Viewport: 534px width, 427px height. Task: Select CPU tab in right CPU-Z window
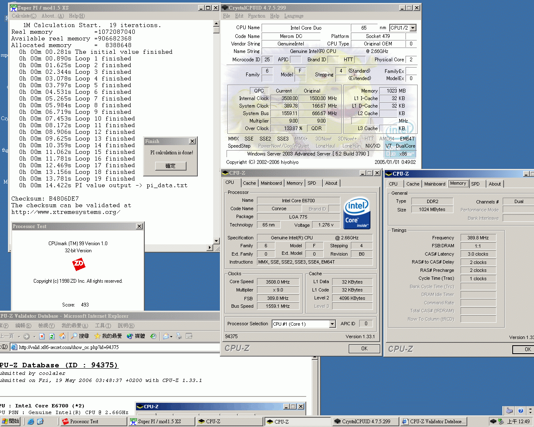(x=393, y=184)
